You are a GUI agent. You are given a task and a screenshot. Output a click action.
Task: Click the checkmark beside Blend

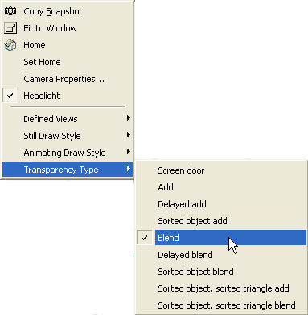(x=144, y=238)
